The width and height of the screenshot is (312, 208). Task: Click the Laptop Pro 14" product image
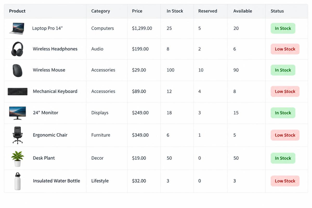[17, 28]
